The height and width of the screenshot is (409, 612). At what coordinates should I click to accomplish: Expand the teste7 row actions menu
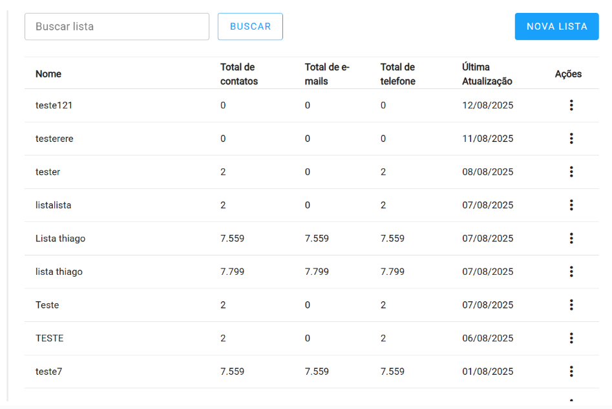(571, 372)
